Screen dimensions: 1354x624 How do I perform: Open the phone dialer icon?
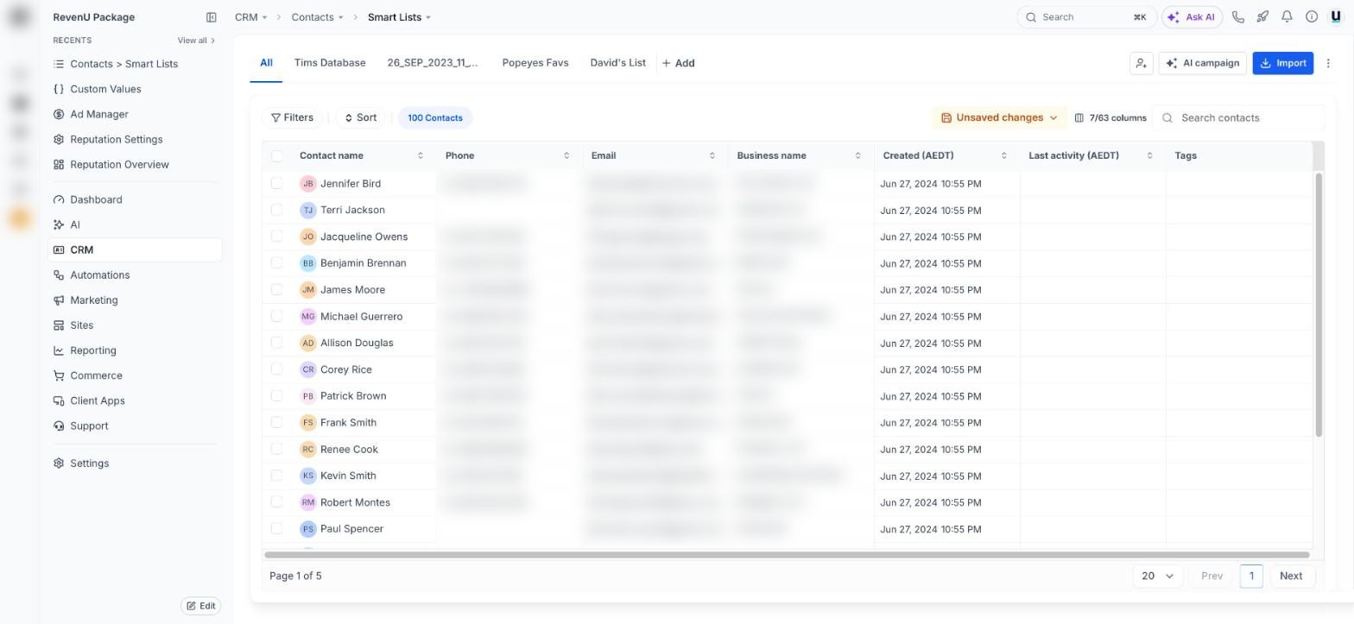coord(1238,17)
